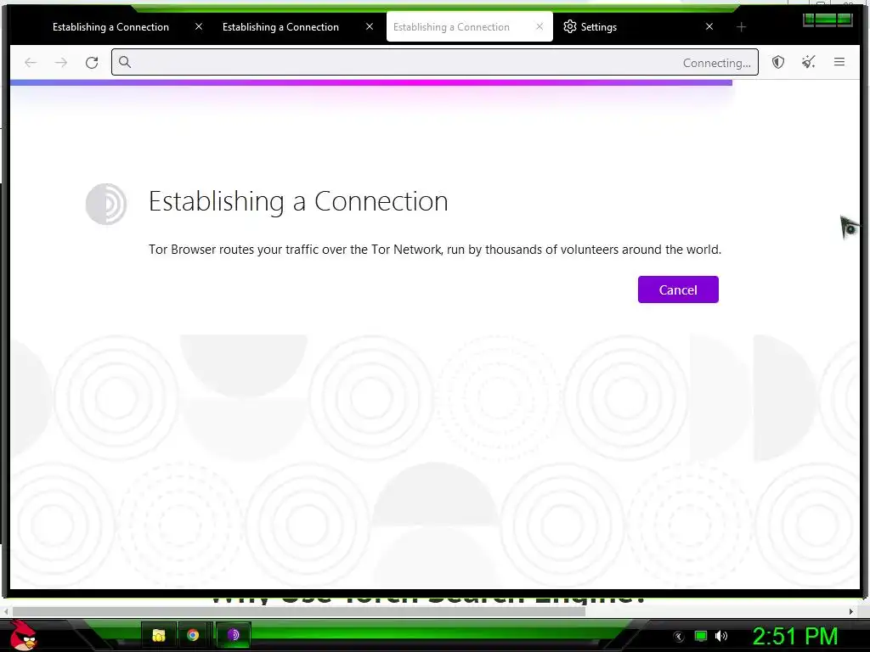
Task: Click the Cancel button
Action: point(677,289)
